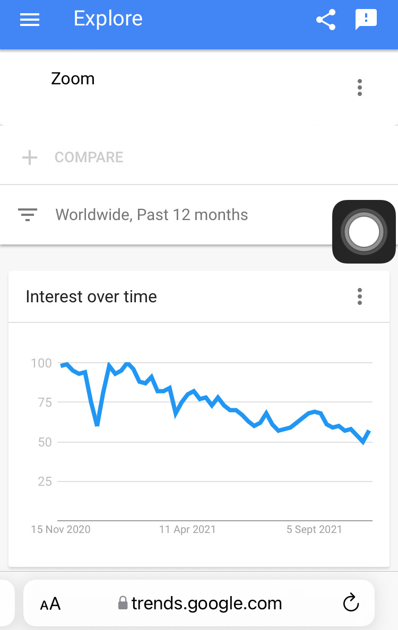Click the Interest over time heading
Screen dimensions: 398x630
tap(91, 296)
